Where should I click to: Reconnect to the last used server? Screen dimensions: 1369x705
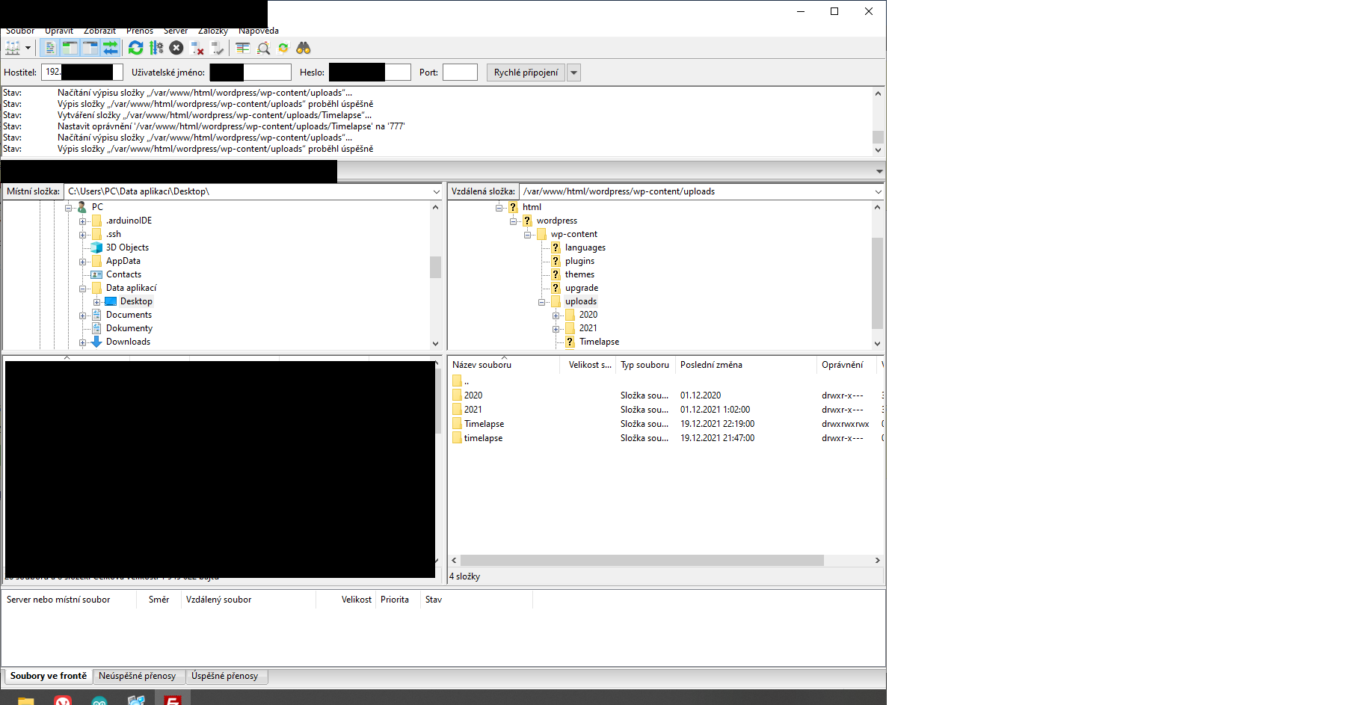pyautogui.click(x=218, y=48)
